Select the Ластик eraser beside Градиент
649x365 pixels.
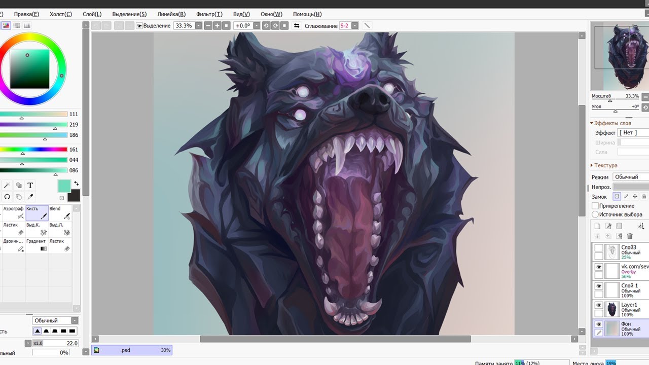point(60,245)
